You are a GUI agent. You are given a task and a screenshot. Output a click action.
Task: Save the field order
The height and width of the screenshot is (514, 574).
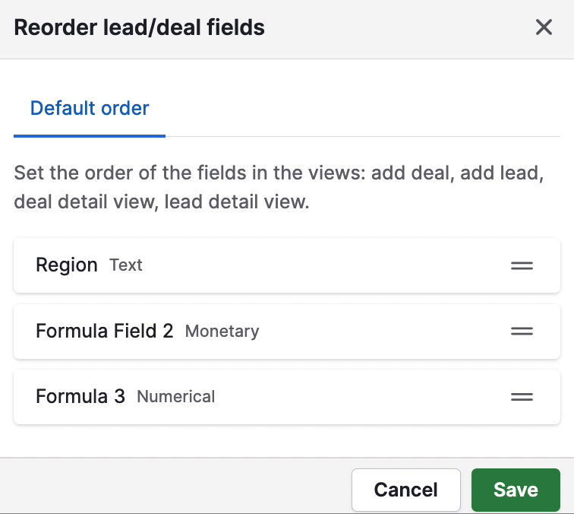[x=516, y=490]
